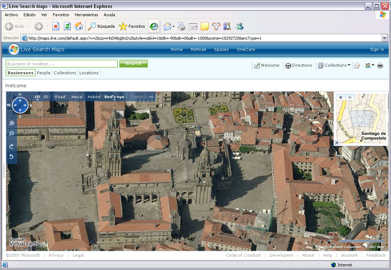Open the Edición menu
391x270 pixels.
[30, 15]
